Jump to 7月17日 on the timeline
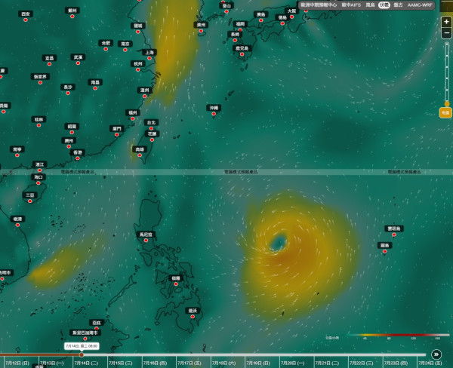 coord(190,363)
